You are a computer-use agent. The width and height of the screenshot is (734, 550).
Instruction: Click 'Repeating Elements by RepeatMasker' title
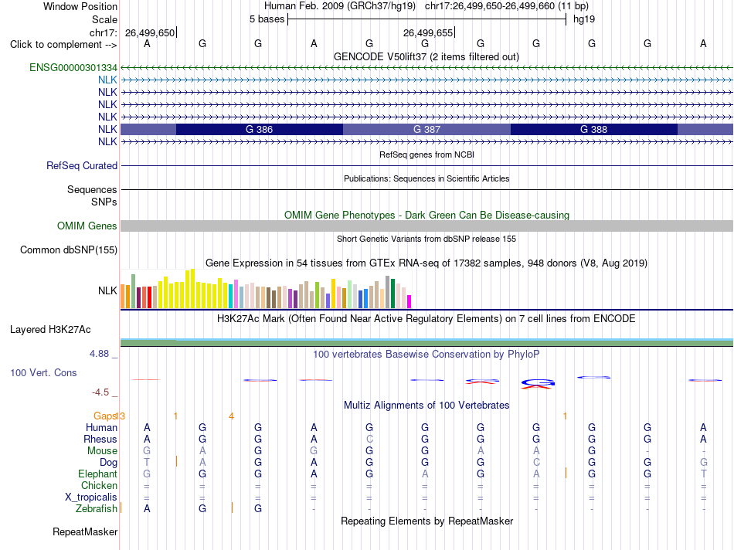(427, 521)
